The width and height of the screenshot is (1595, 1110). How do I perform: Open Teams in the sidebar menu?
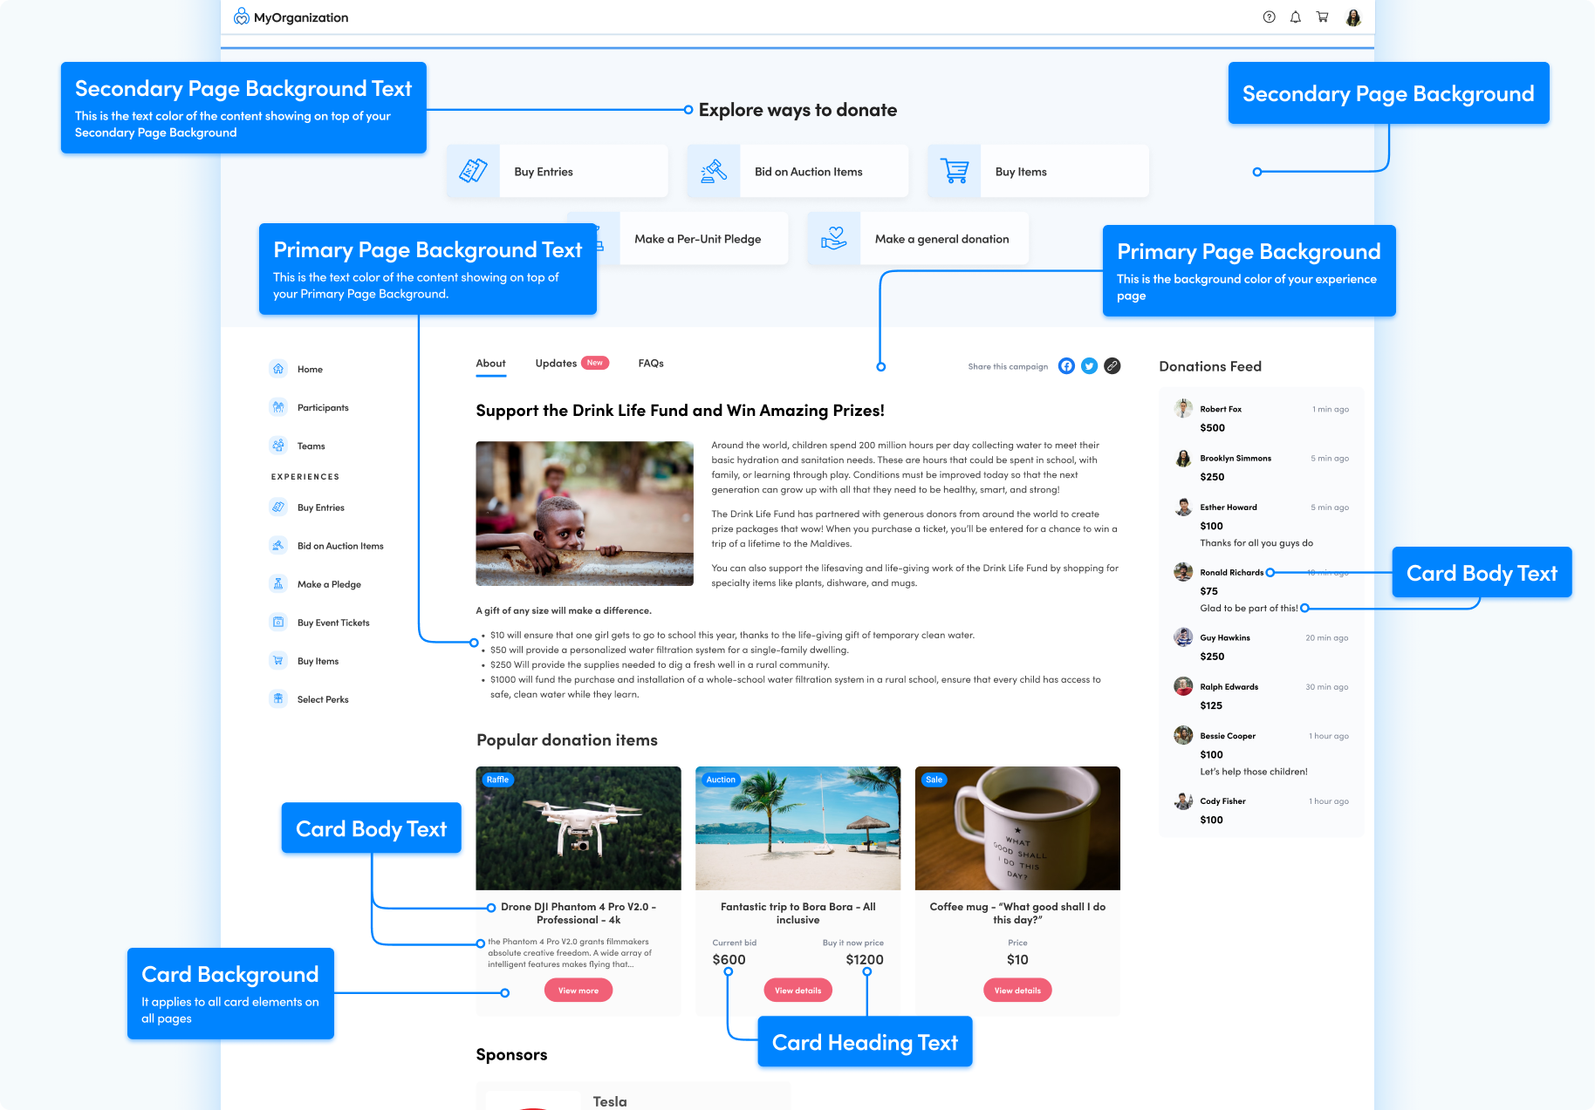311,446
